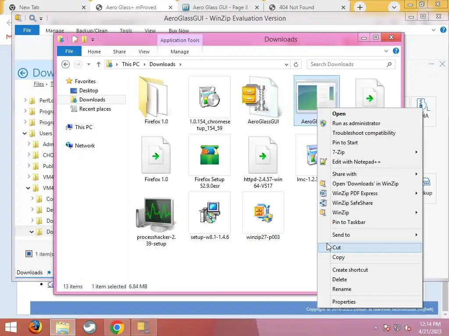Screen dimensions: 449x336
Task: Choose Troubleshoot compatibility
Action: coord(370,133)
